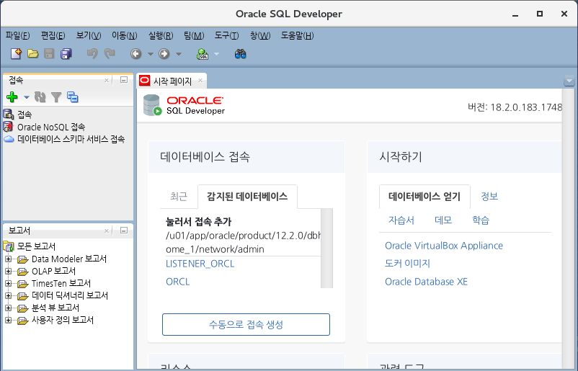Image resolution: width=578 pixels, height=371 pixels.
Task: Open the SQL Worksheet icon
Action: pyautogui.click(x=203, y=54)
